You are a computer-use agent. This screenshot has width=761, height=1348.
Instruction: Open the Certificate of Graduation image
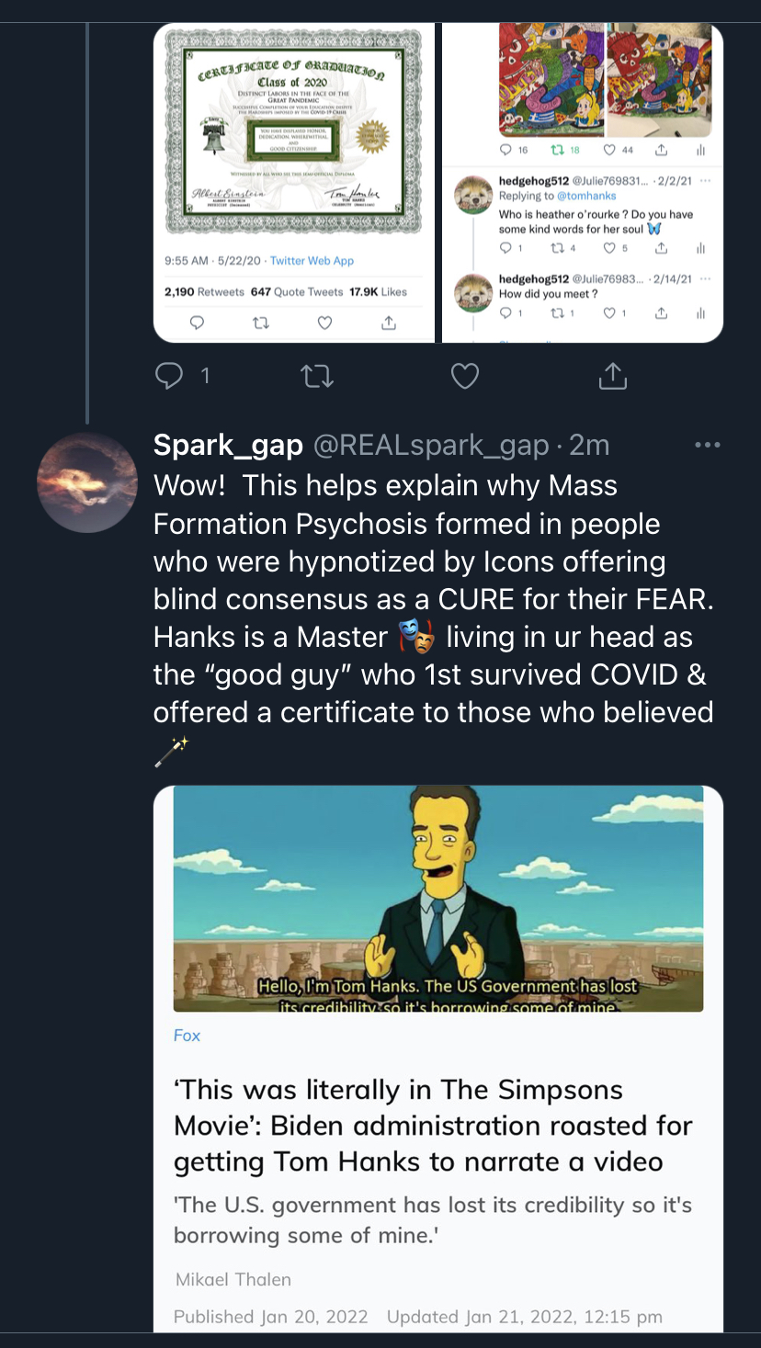pyautogui.click(x=294, y=183)
